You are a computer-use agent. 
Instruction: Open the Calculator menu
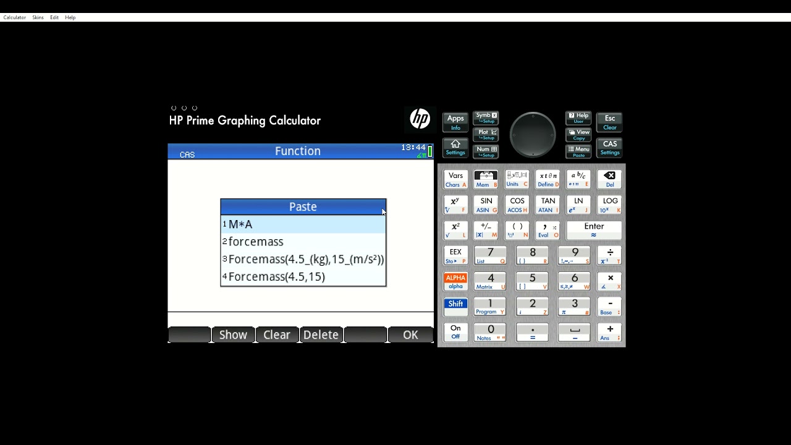tap(15, 17)
